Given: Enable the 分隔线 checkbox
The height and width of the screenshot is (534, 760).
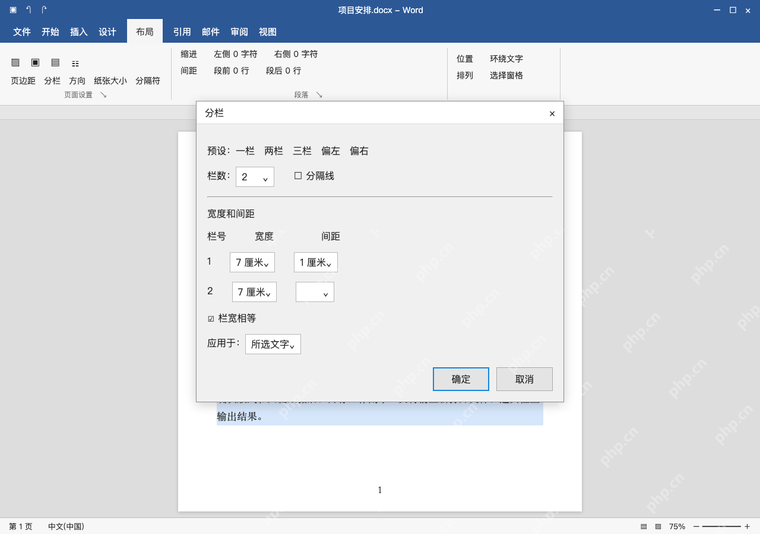Looking at the screenshot, I should point(298,176).
